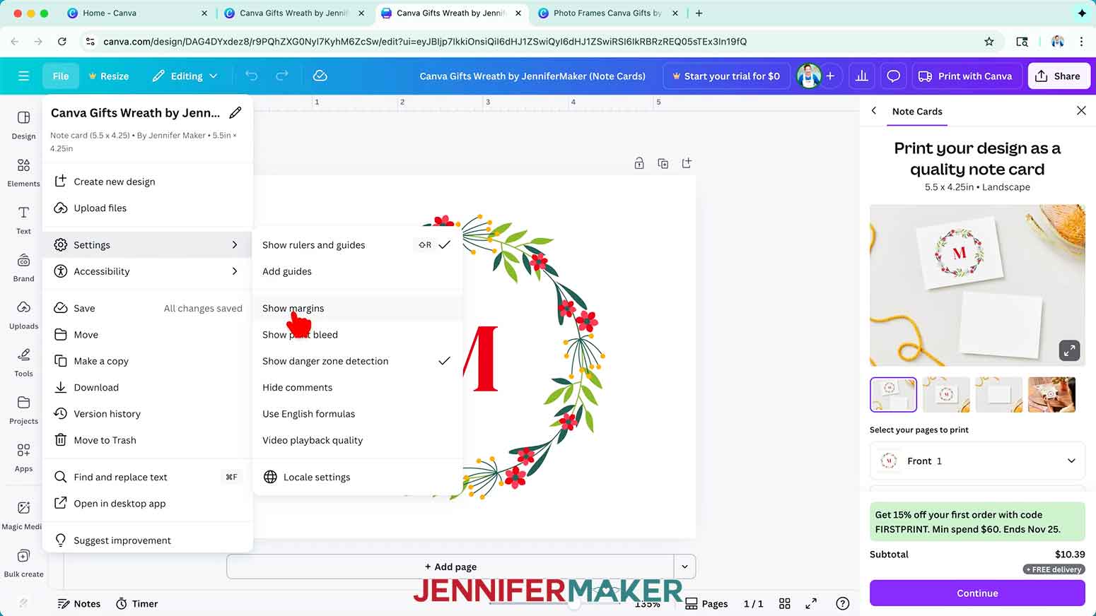Toggle Show danger zone detection
The height and width of the screenshot is (616, 1096).
pyautogui.click(x=356, y=361)
